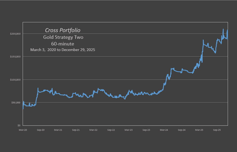Click the $0 y-axis label
Screen dimensions: 237x152
tap(19, 125)
